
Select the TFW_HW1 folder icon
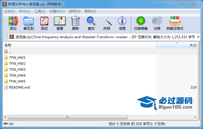(x=6, y=57)
